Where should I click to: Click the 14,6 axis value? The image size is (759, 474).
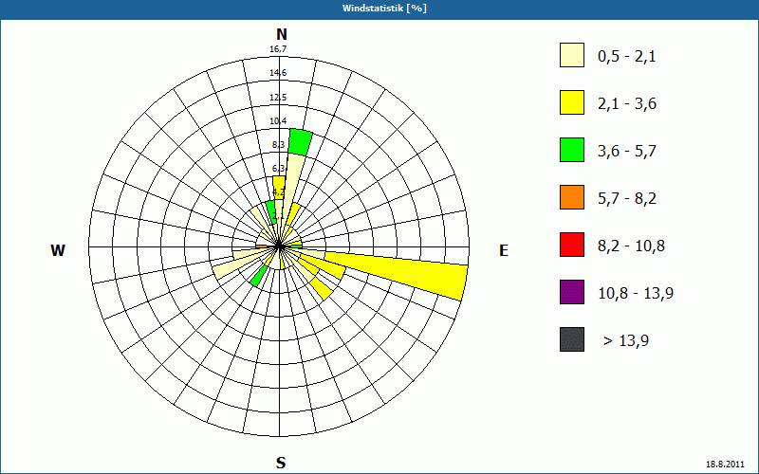click(x=278, y=73)
